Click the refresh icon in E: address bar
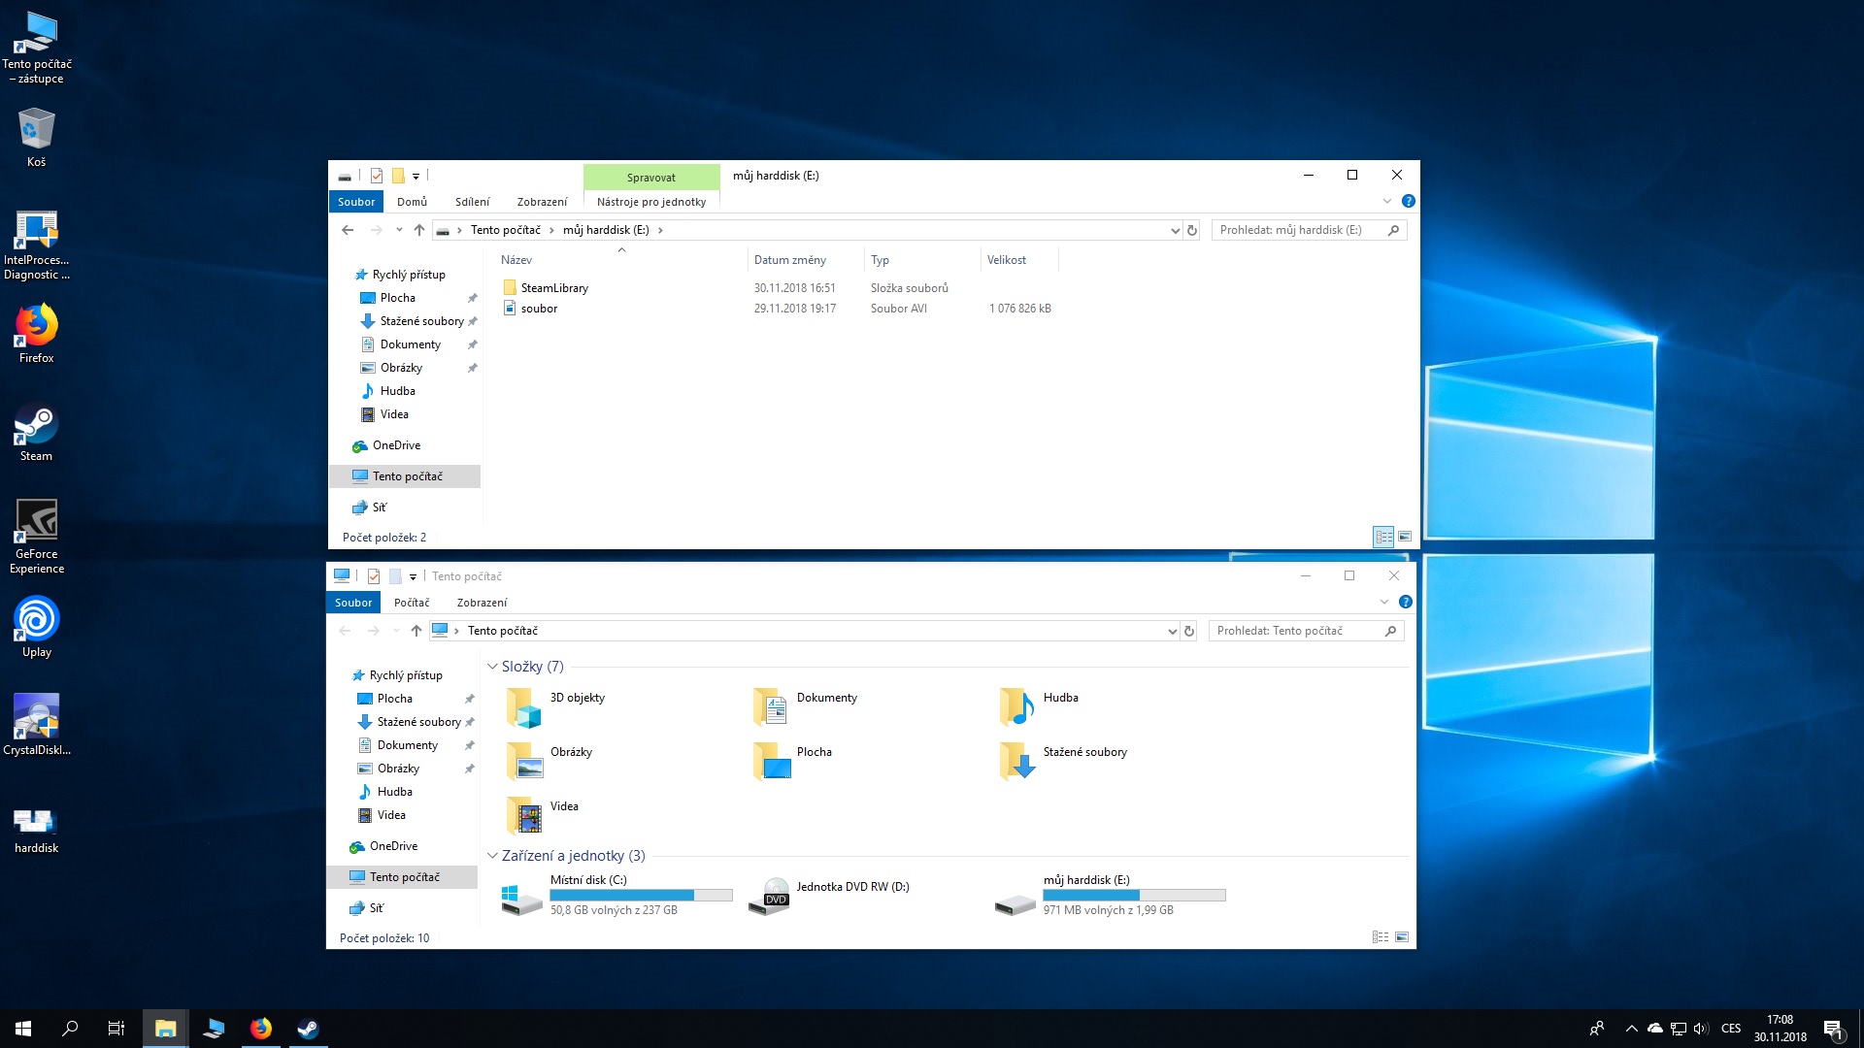The image size is (1864, 1048). tap(1192, 230)
